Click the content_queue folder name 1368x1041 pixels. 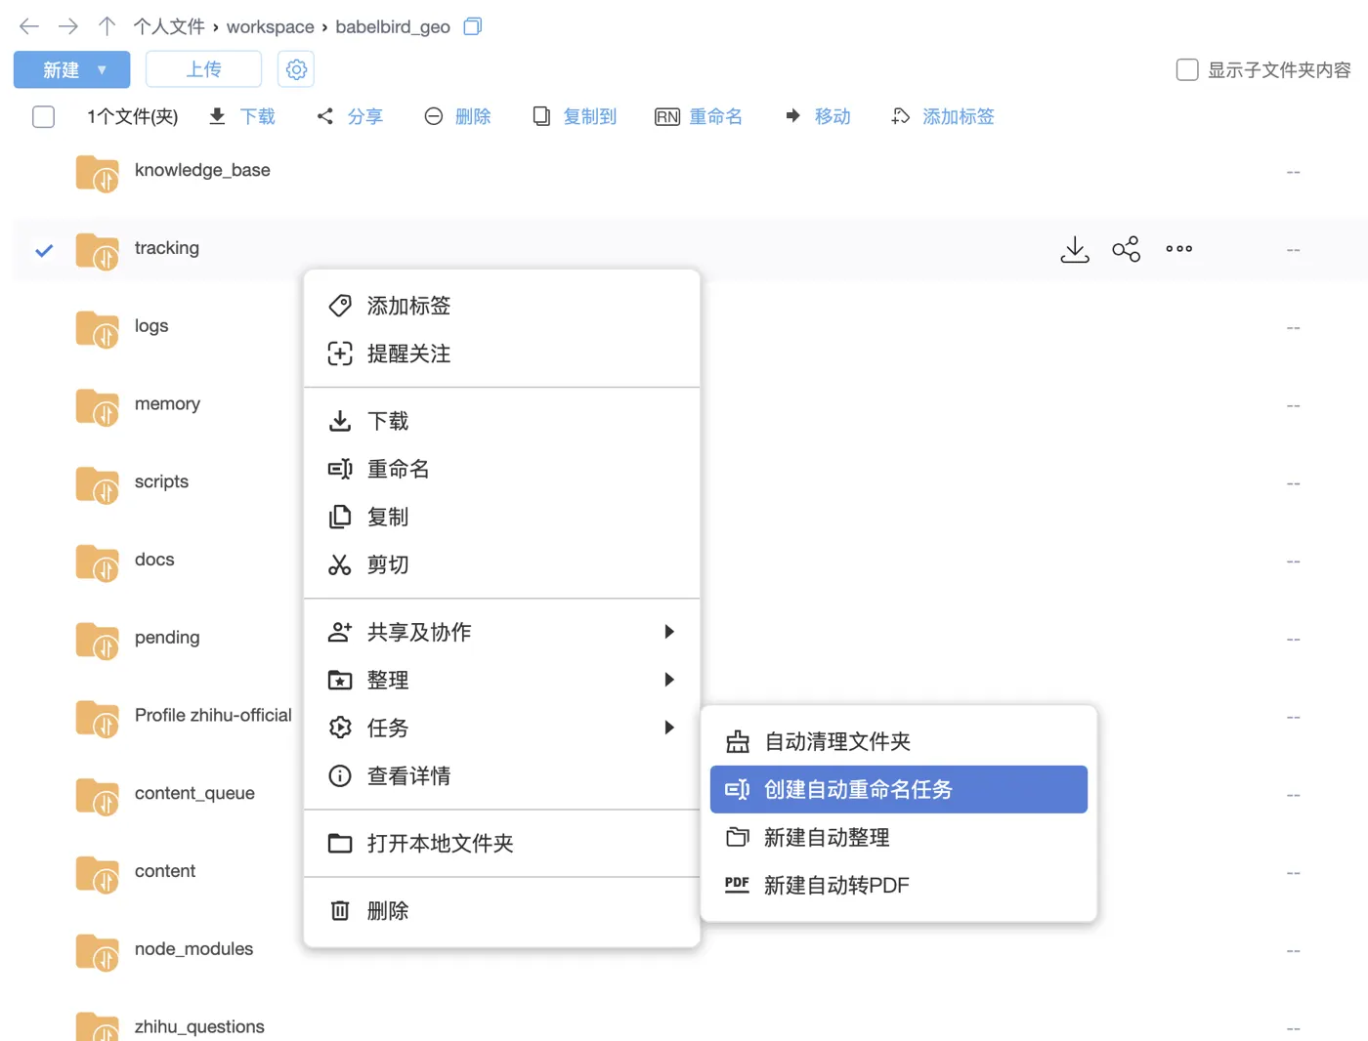194,793
